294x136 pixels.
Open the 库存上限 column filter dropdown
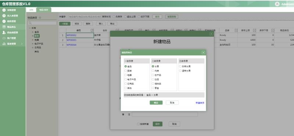254,30
